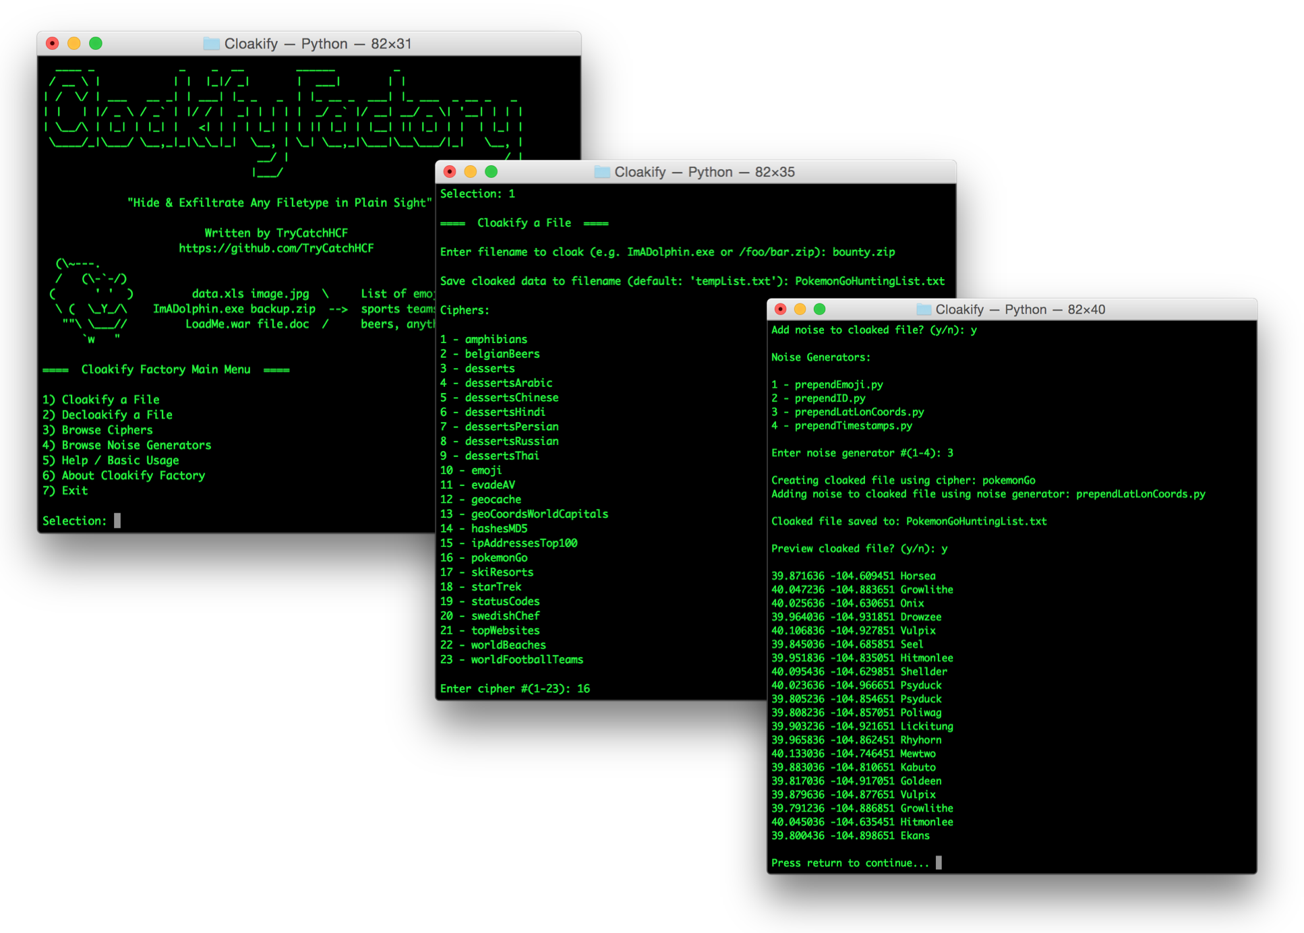Click cipher '18 - starTrek'
Screen dimensions: 1304x933
(x=480, y=586)
